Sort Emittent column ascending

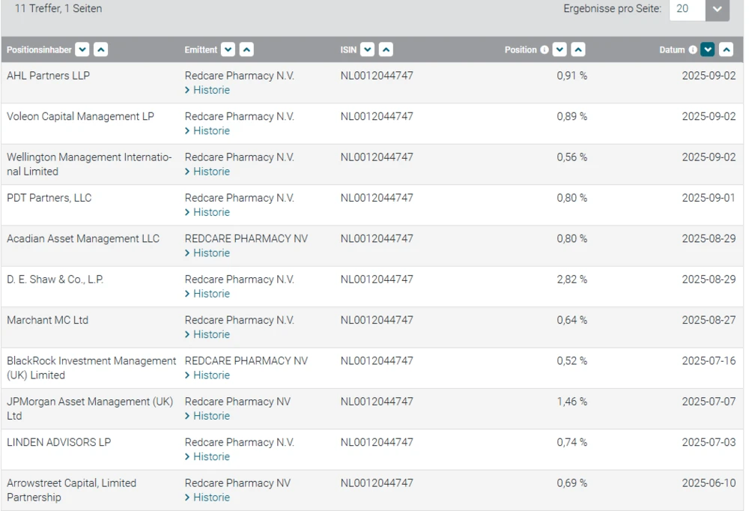[246, 50]
